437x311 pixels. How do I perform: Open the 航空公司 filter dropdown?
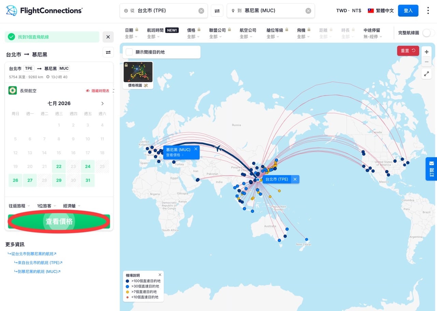248,33
